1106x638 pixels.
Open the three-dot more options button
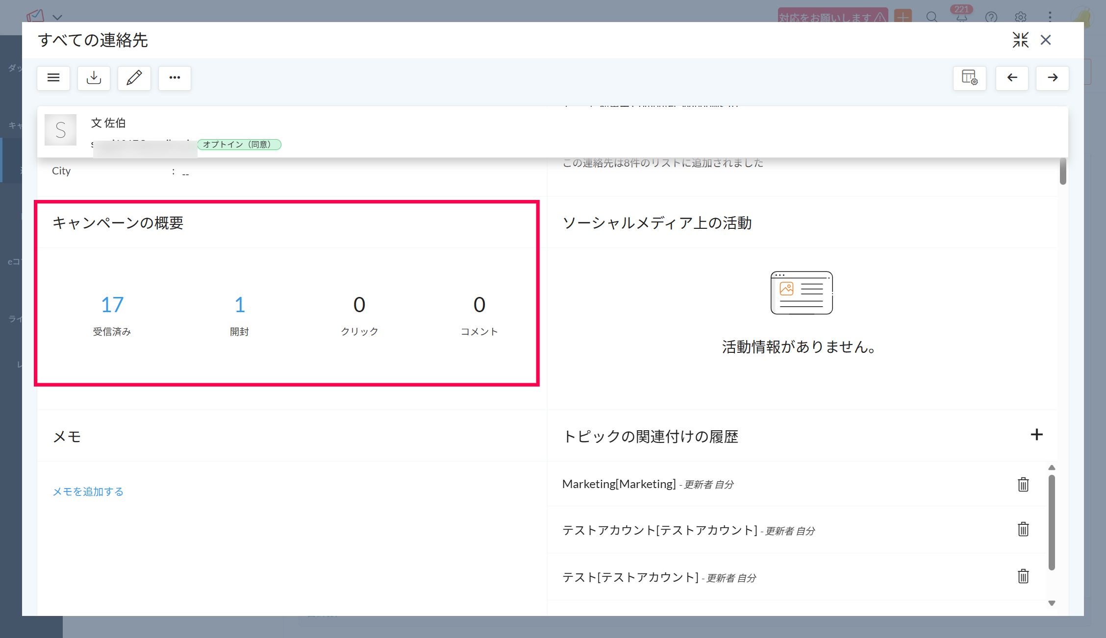coord(175,78)
